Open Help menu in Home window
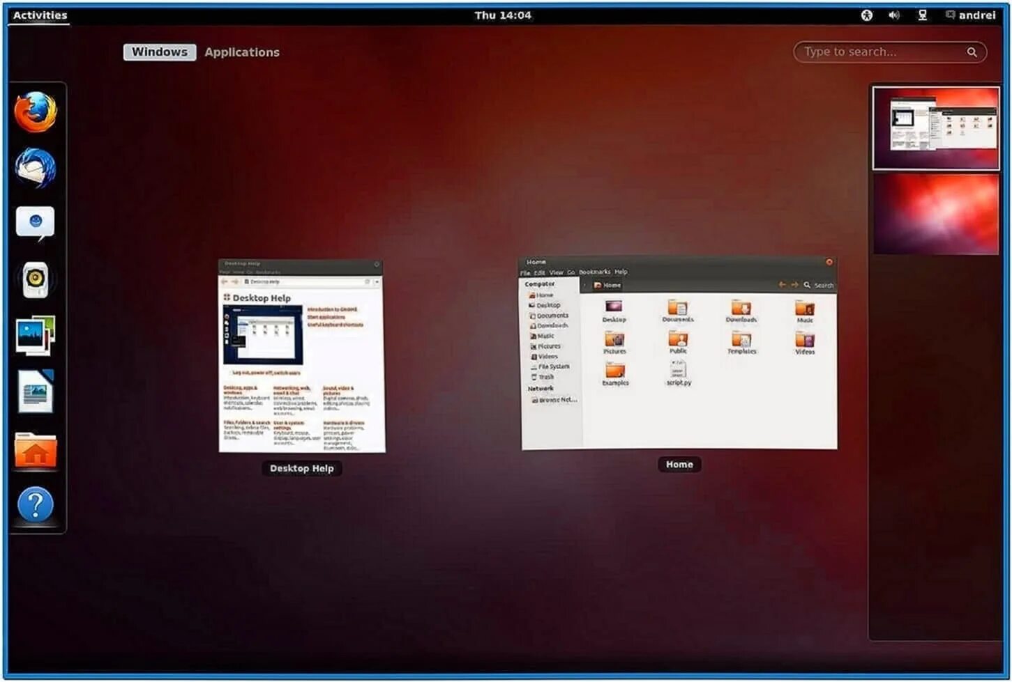 [621, 272]
